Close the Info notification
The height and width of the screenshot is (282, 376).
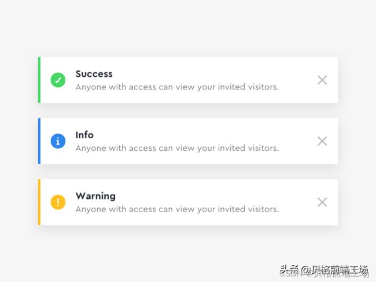tap(322, 141)
